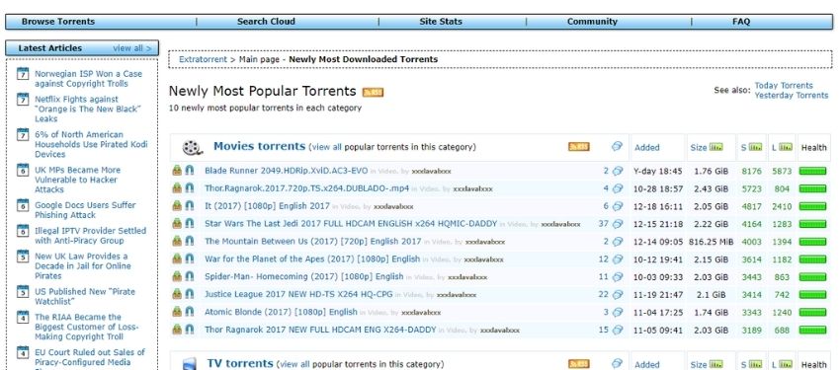Image resolution: width=840 pixels, height=370 pixels.
Task: Click health bar of Blade Runner 2049
Action: (812, 171)
